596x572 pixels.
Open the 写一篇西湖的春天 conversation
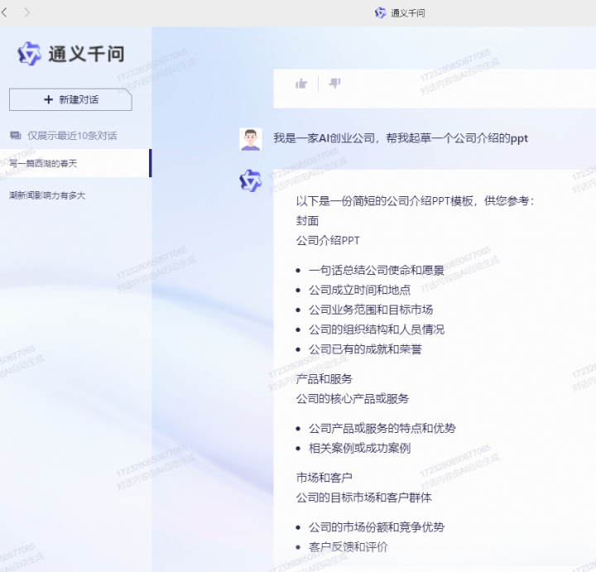(x=43, y=163)
